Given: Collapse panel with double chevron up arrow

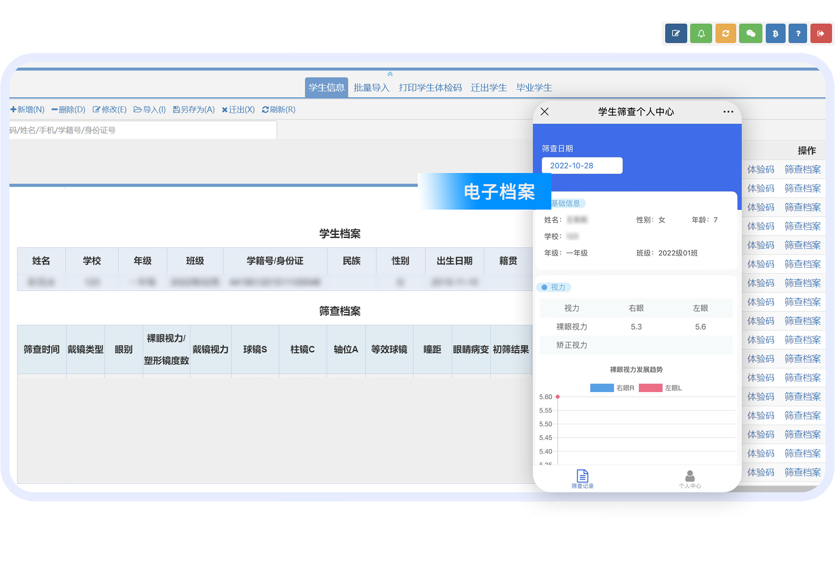Looking at the screenshot, I should 390,74.
